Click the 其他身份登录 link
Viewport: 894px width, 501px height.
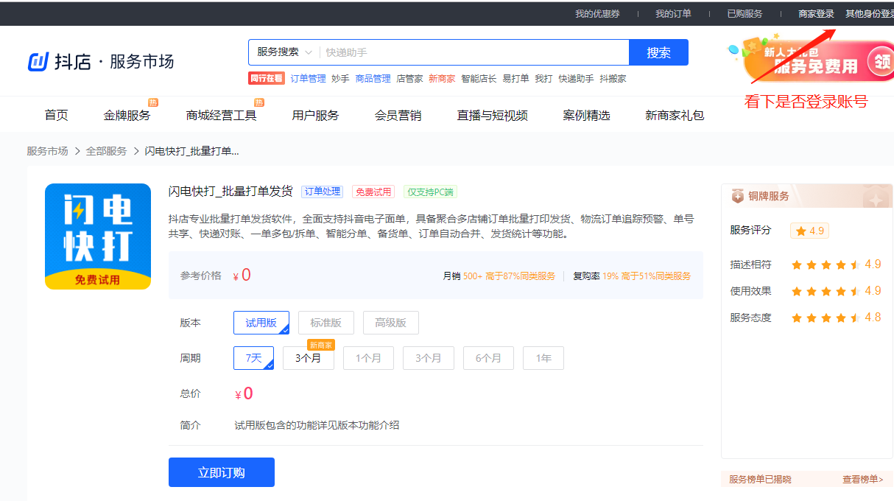(870, 13)
